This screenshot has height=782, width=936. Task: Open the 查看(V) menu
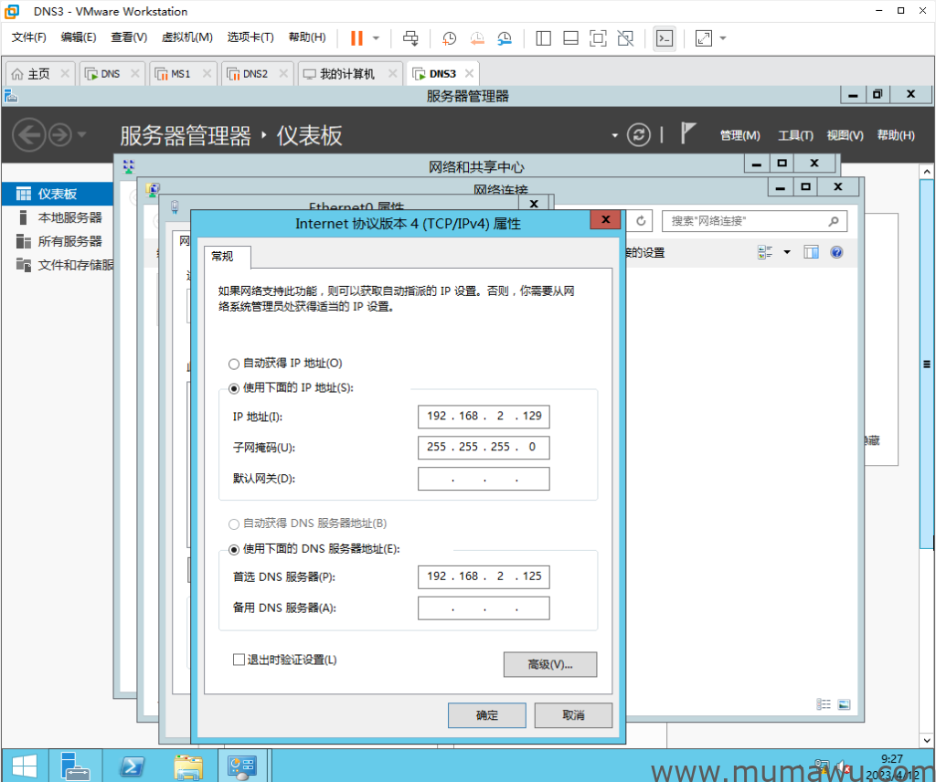click(x=129, y=37)
